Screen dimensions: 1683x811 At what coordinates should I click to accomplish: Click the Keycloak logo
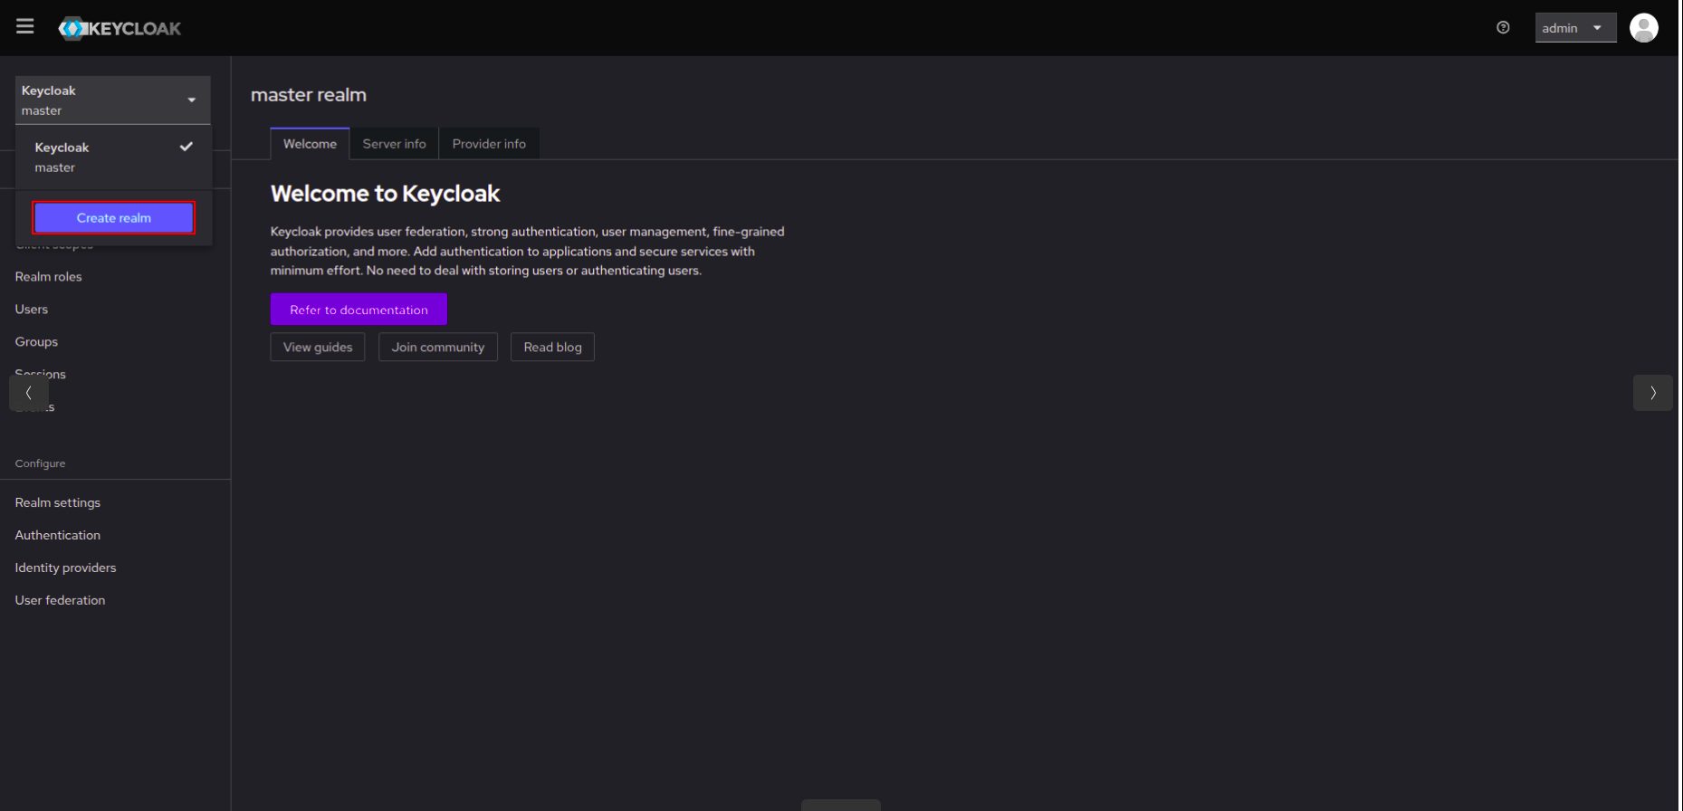(120, 28)
